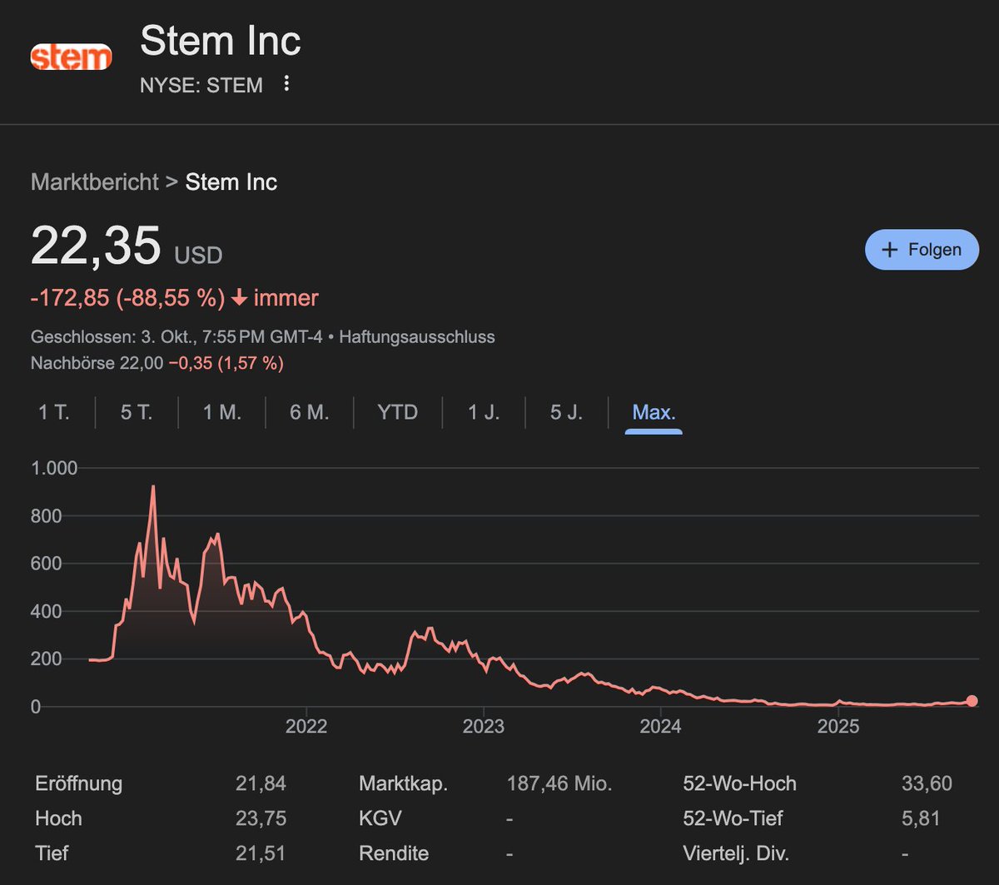The image size is (999, 885).
Task: Click the 1.000 y-axis label
Action: [54, 469]
